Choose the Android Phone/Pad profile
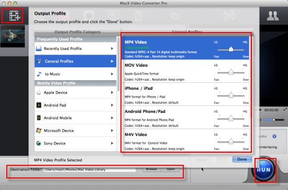Viewport: 288px width, 190px height. click(185, 117)
